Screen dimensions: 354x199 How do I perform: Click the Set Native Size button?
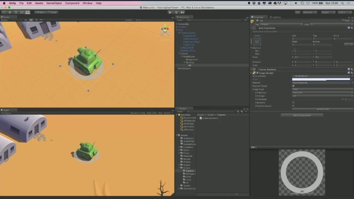[x=322, y=109]
